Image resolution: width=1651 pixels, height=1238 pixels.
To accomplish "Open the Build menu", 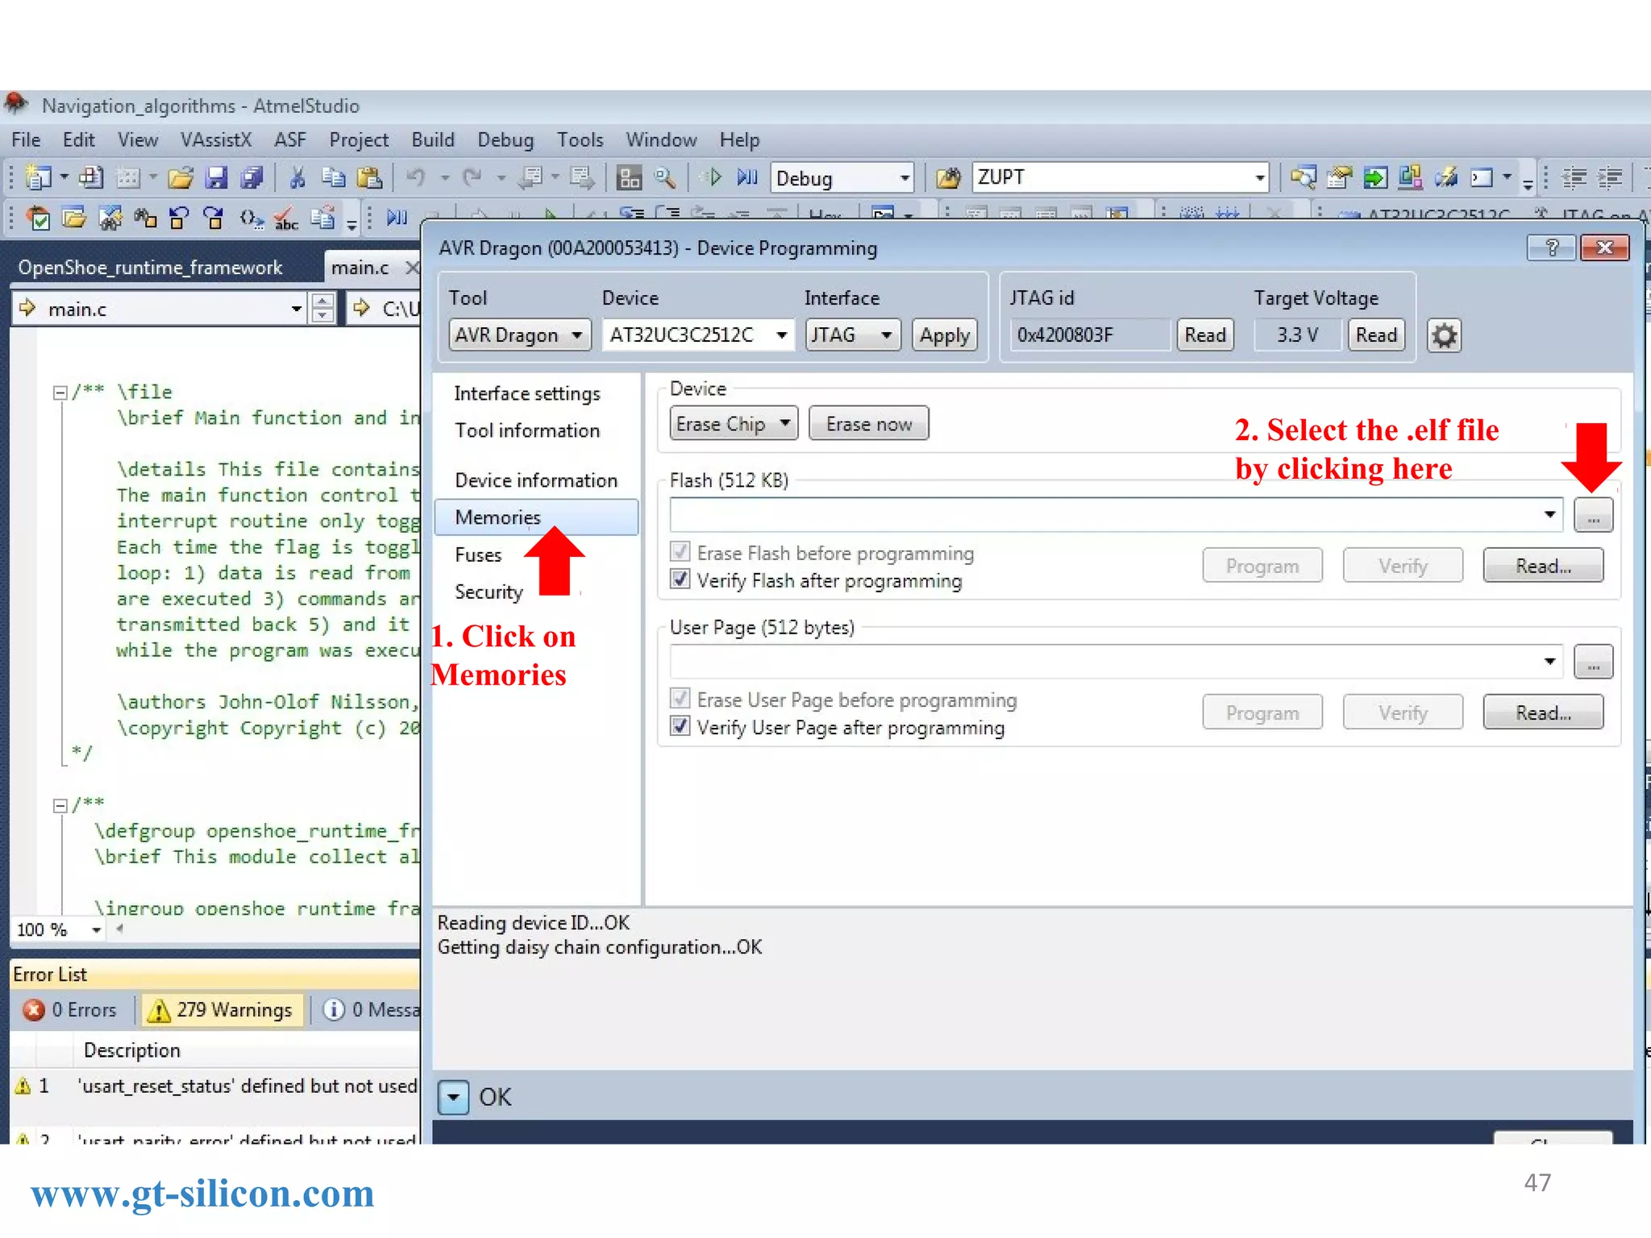I will (433, 140).
